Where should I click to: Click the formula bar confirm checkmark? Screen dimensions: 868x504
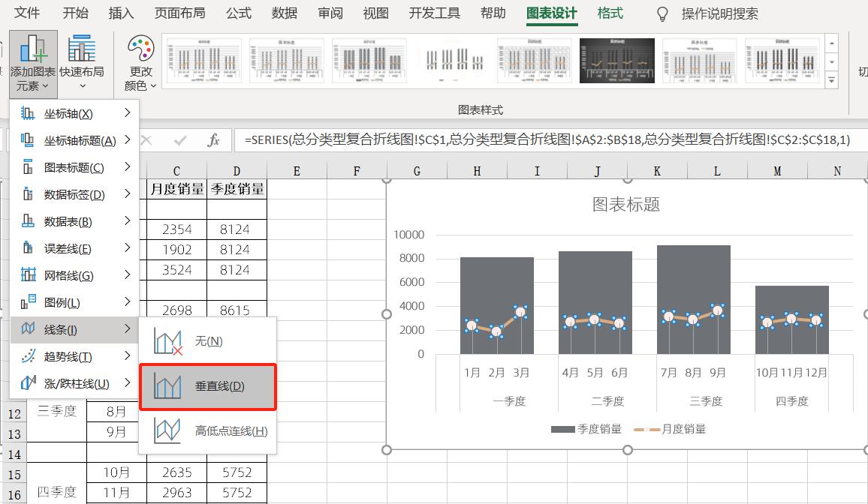[180, 140]
